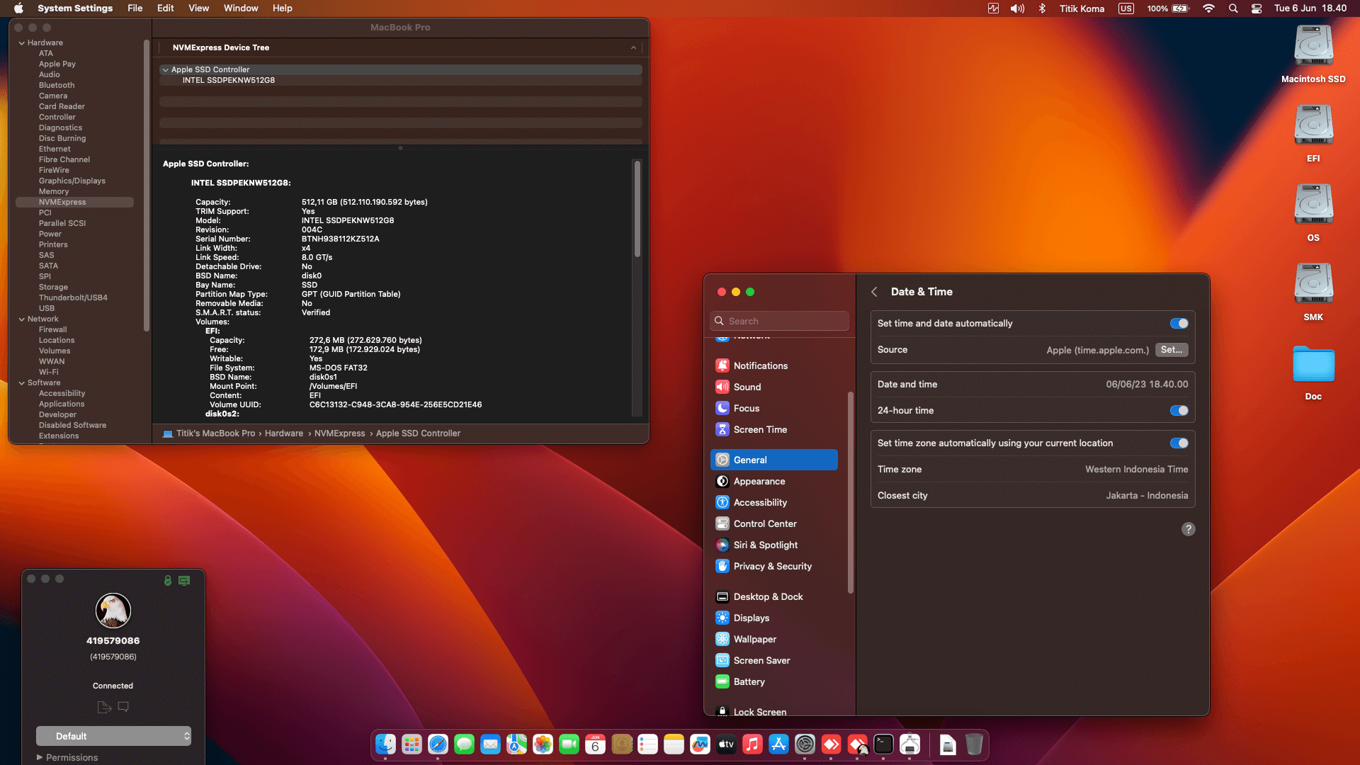
Task: Open Maps from the Dock
Action: [516, 744]
